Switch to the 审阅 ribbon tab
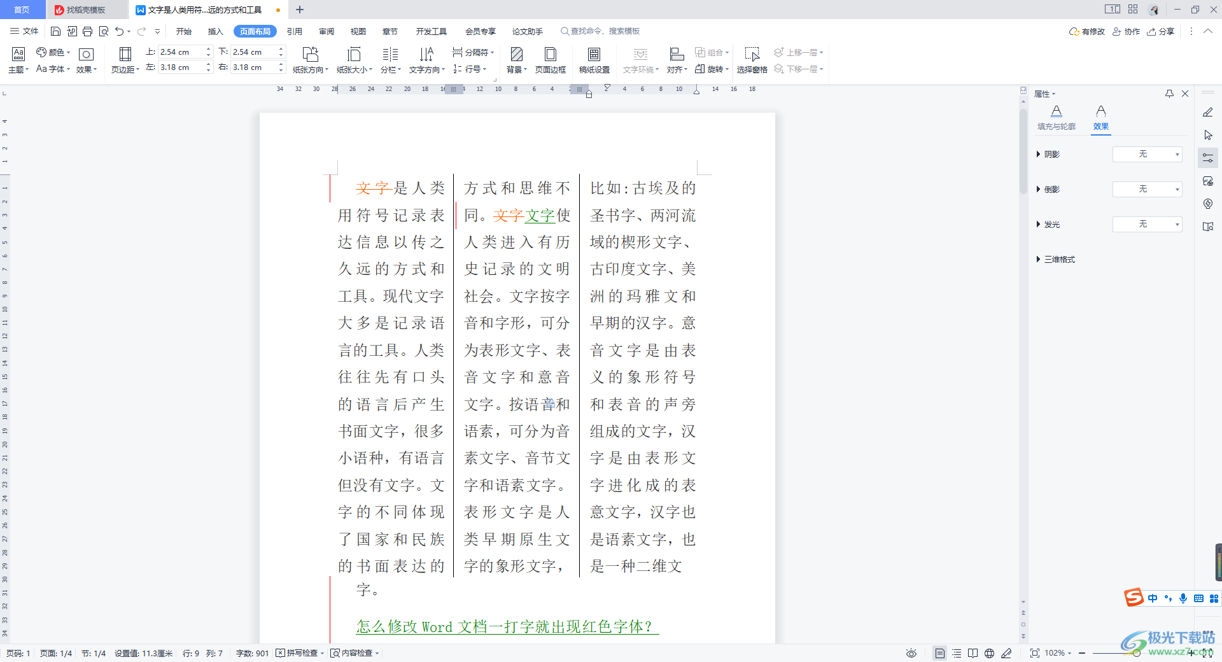Image resolution: width=1222 pixels, height=662 pixels. point(327,31)
